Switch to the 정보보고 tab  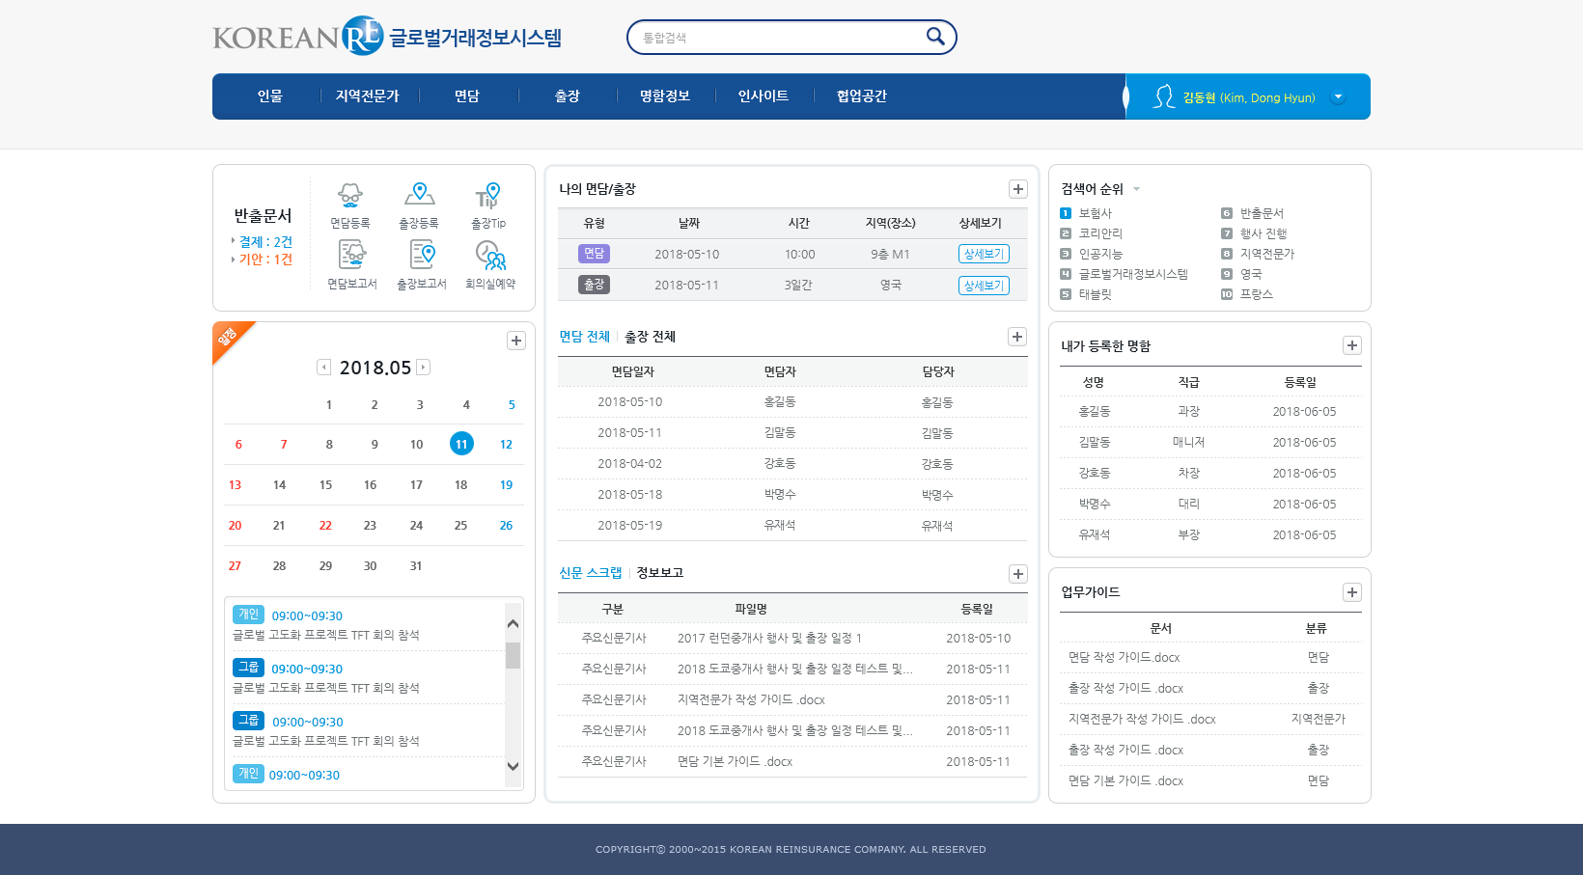[657, 572]
